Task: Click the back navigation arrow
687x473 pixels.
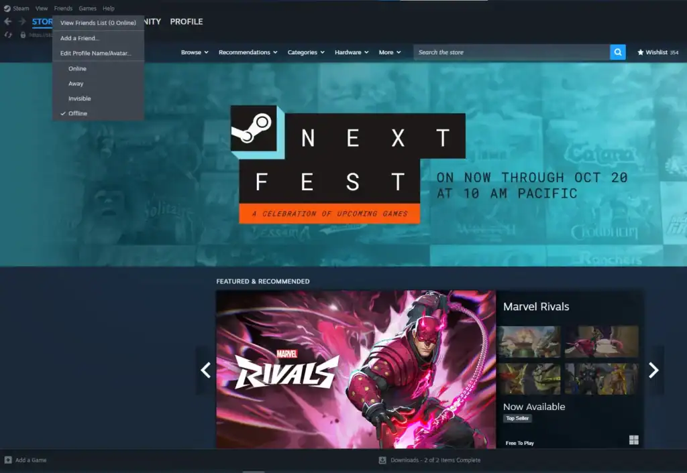Action: click(8, 21)
